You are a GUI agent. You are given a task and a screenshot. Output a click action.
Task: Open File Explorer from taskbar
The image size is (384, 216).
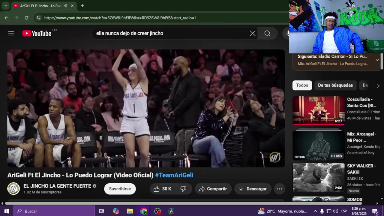click(130, 211)
